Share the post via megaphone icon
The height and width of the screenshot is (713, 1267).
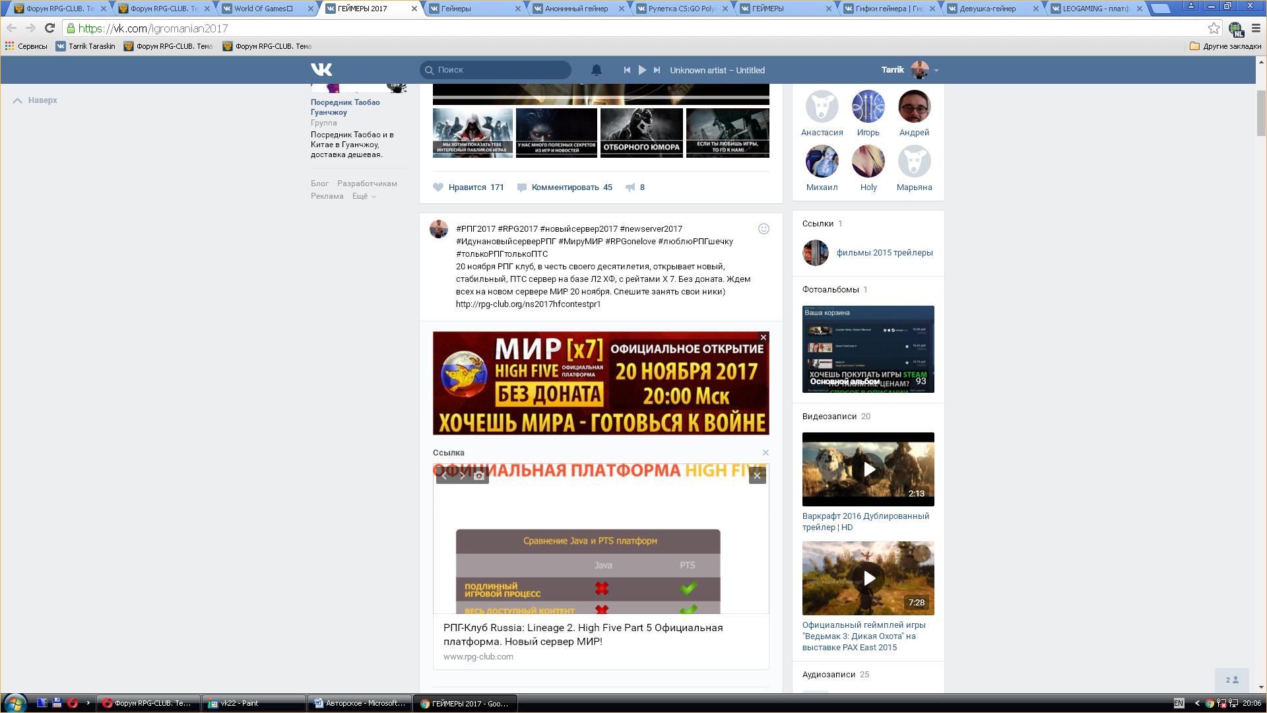[x=630, y=187]
